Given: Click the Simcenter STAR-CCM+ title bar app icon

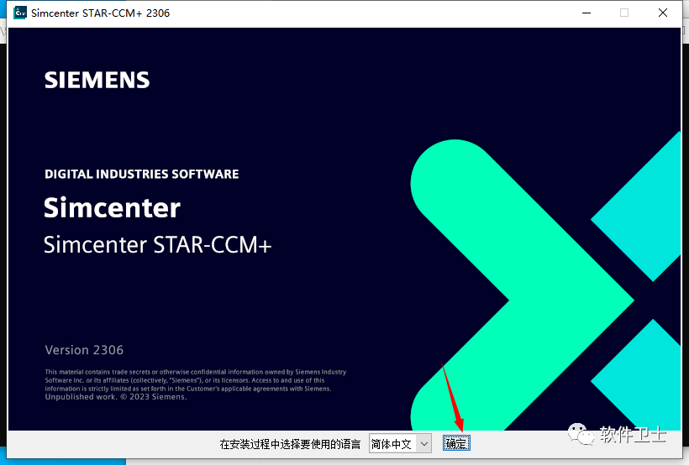Looking at the screenshot, I should pyautogui.click(x=20, y=13).
